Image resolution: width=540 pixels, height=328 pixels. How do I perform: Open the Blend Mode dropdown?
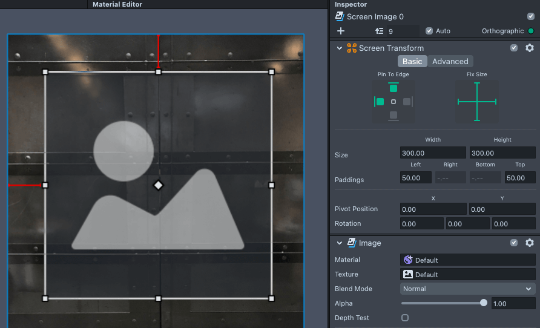tap(468, 289)
